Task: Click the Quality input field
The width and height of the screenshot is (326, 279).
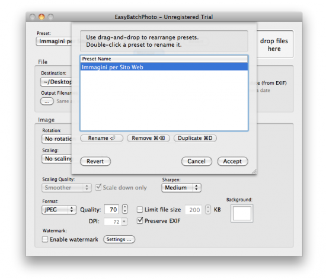Action: pyautogui.click(x=111, y=210)
